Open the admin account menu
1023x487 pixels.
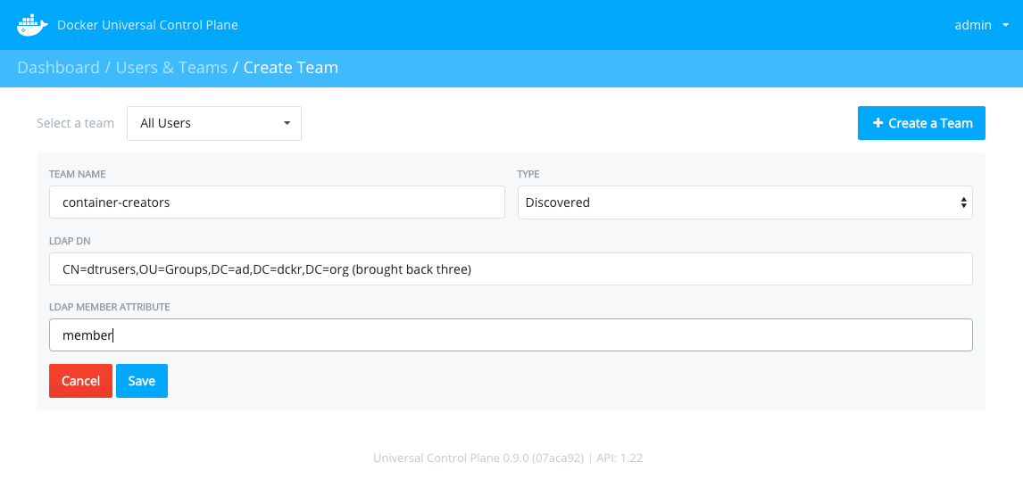(982, 26)
